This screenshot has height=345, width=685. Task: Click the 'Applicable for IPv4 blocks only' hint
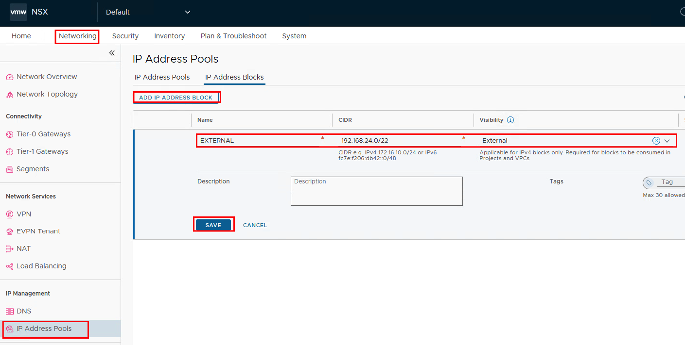coord(575,155)
